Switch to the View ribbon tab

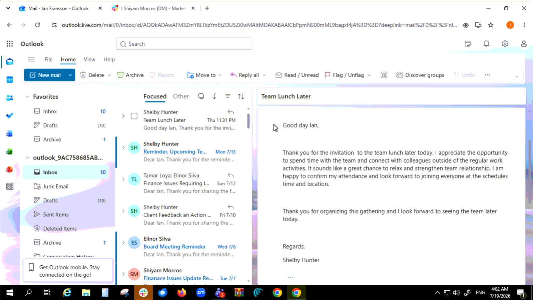90,59
